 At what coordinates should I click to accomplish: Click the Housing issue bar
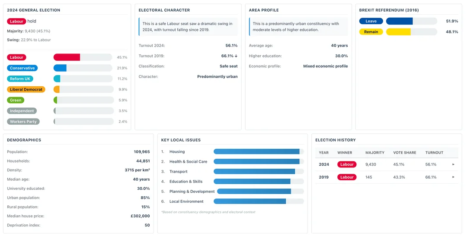[x=259, y=151]
